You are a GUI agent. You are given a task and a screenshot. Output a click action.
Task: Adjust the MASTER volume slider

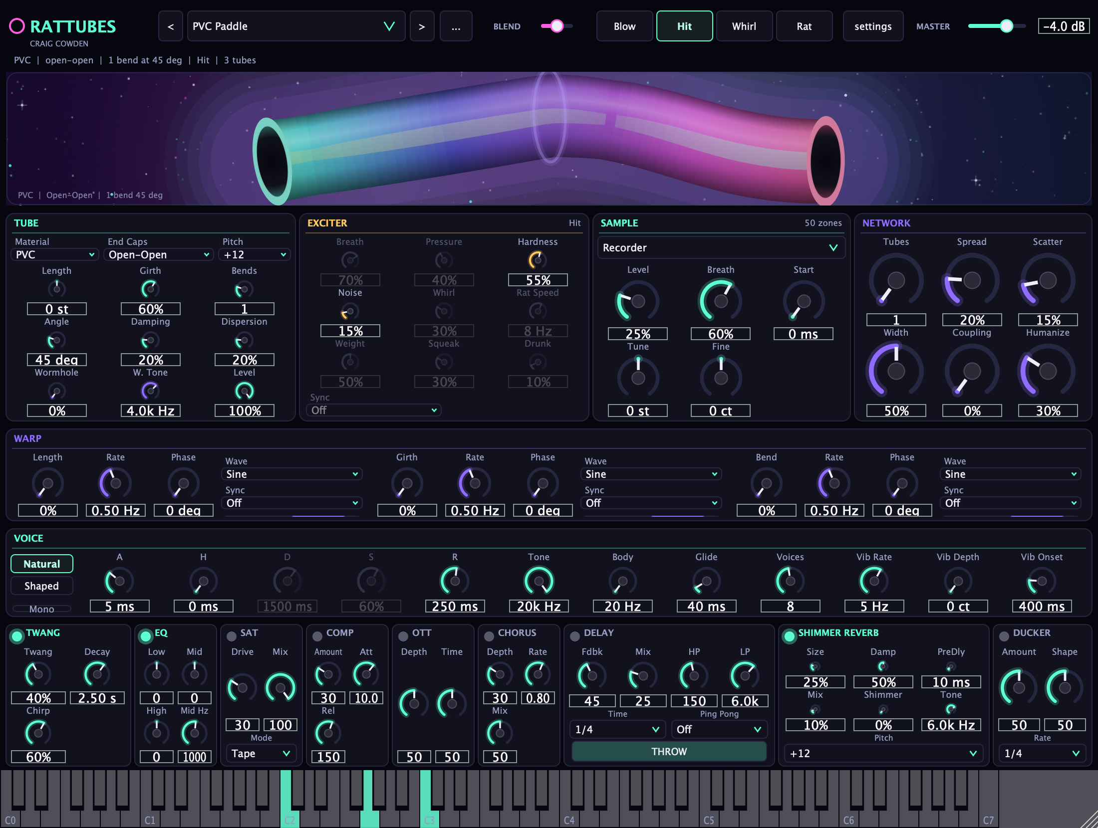997,26
